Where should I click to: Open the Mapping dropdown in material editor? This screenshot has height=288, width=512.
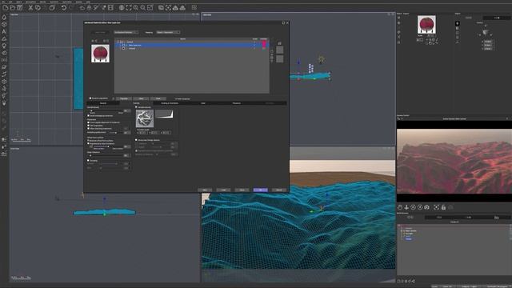tap(168, 32)
